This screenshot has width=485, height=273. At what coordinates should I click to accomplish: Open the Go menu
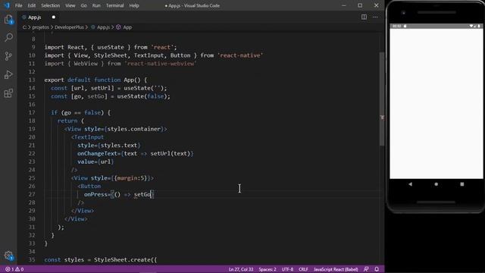point(84,5)
